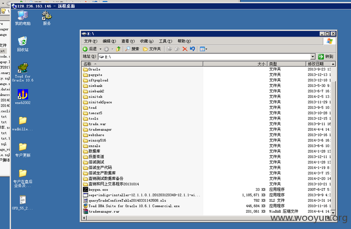Screen dimensions: 351x229
Task: Click the Go (转到) button
Action: point(326,56)
